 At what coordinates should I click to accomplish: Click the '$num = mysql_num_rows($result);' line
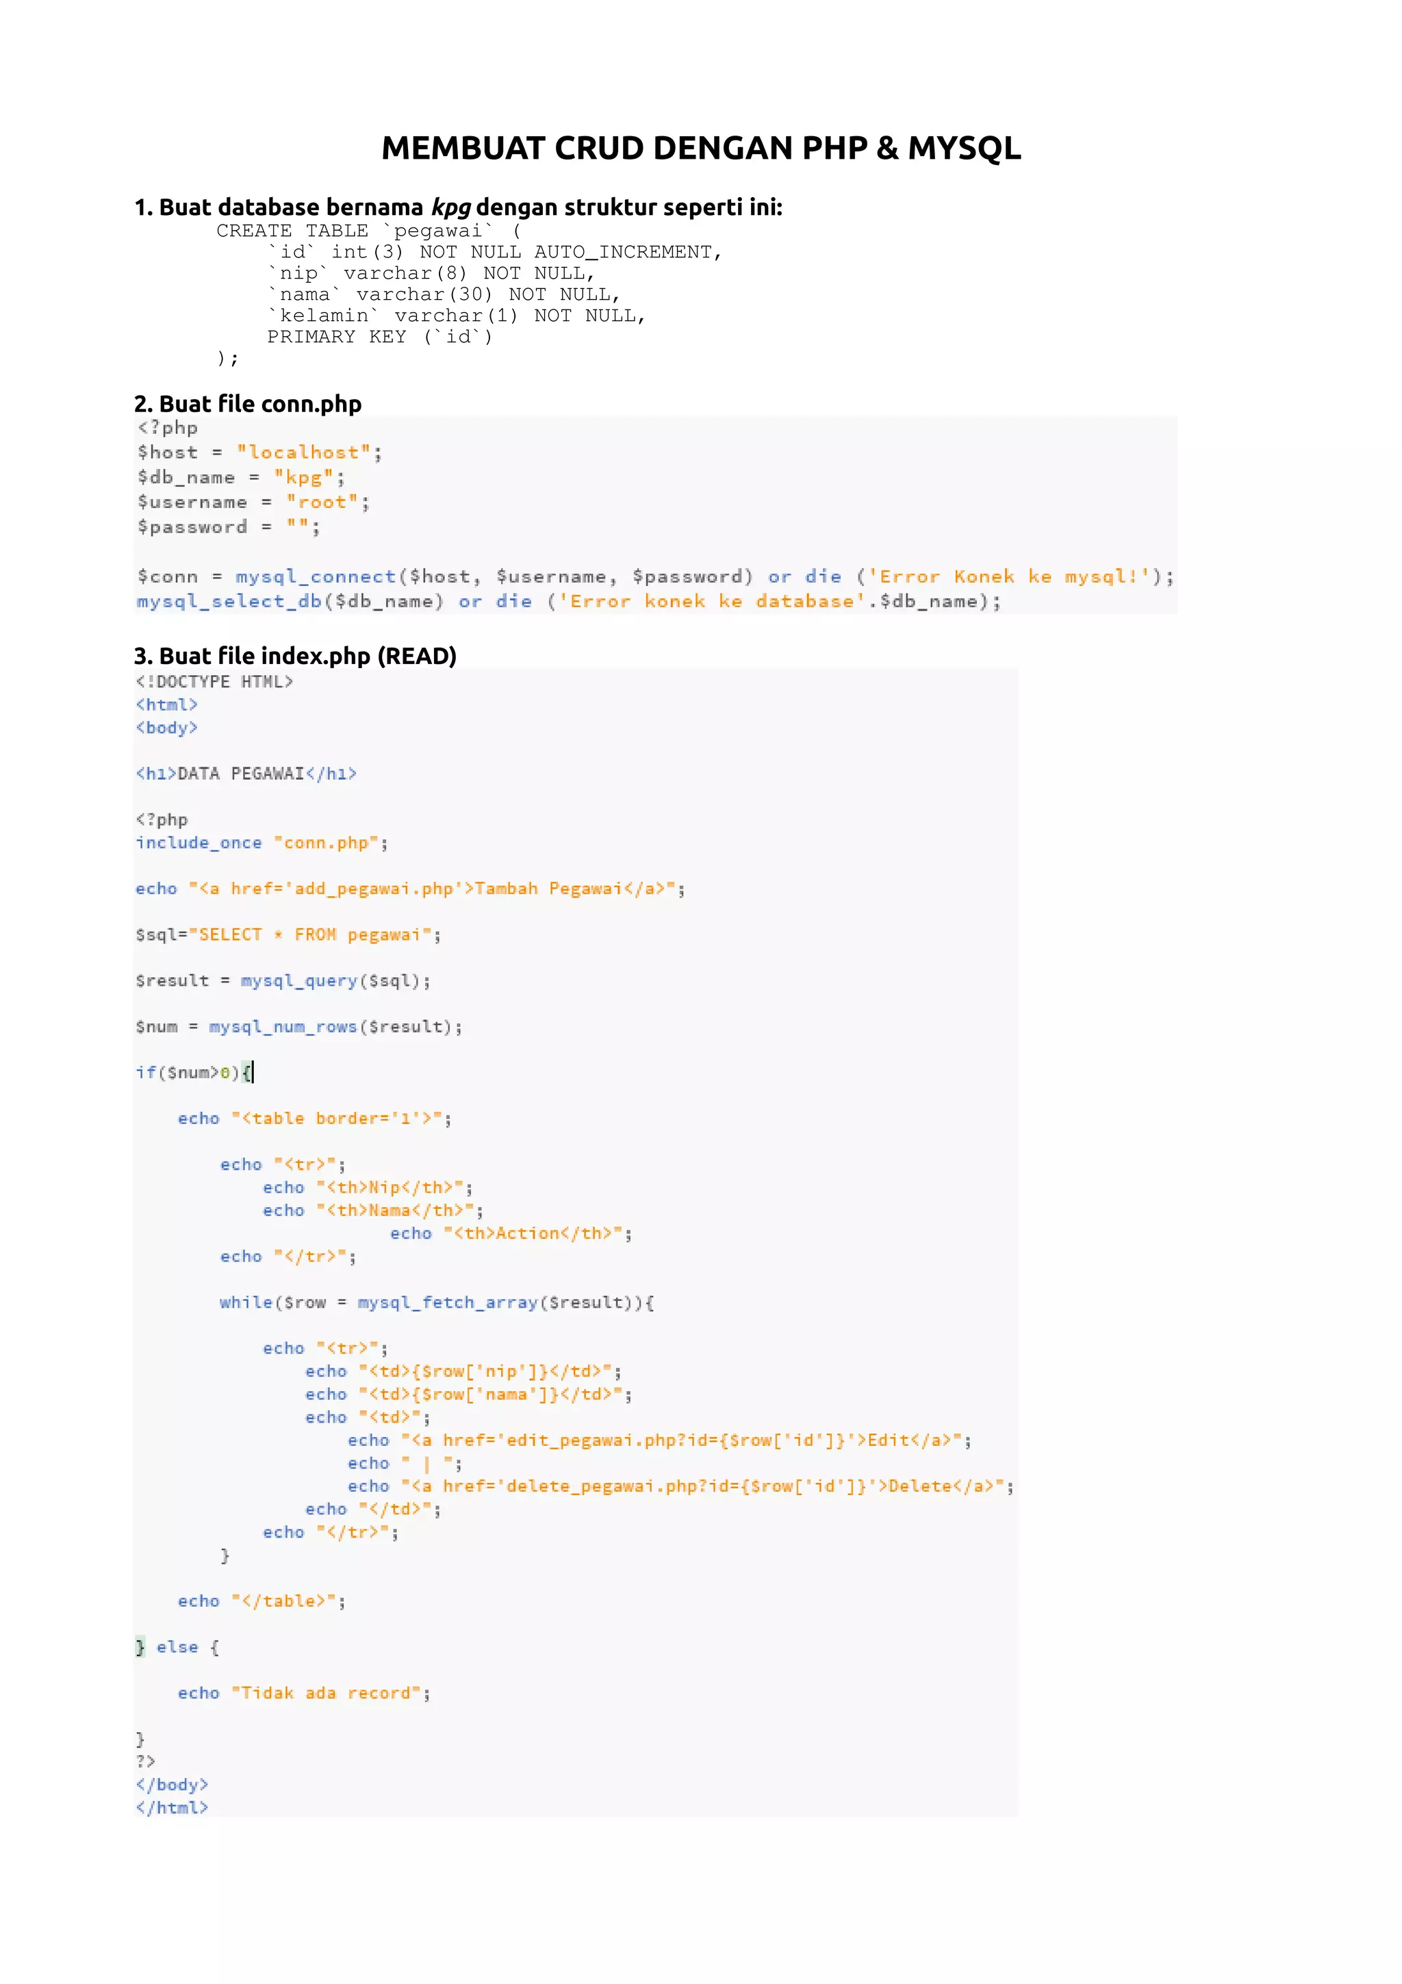299,1026
